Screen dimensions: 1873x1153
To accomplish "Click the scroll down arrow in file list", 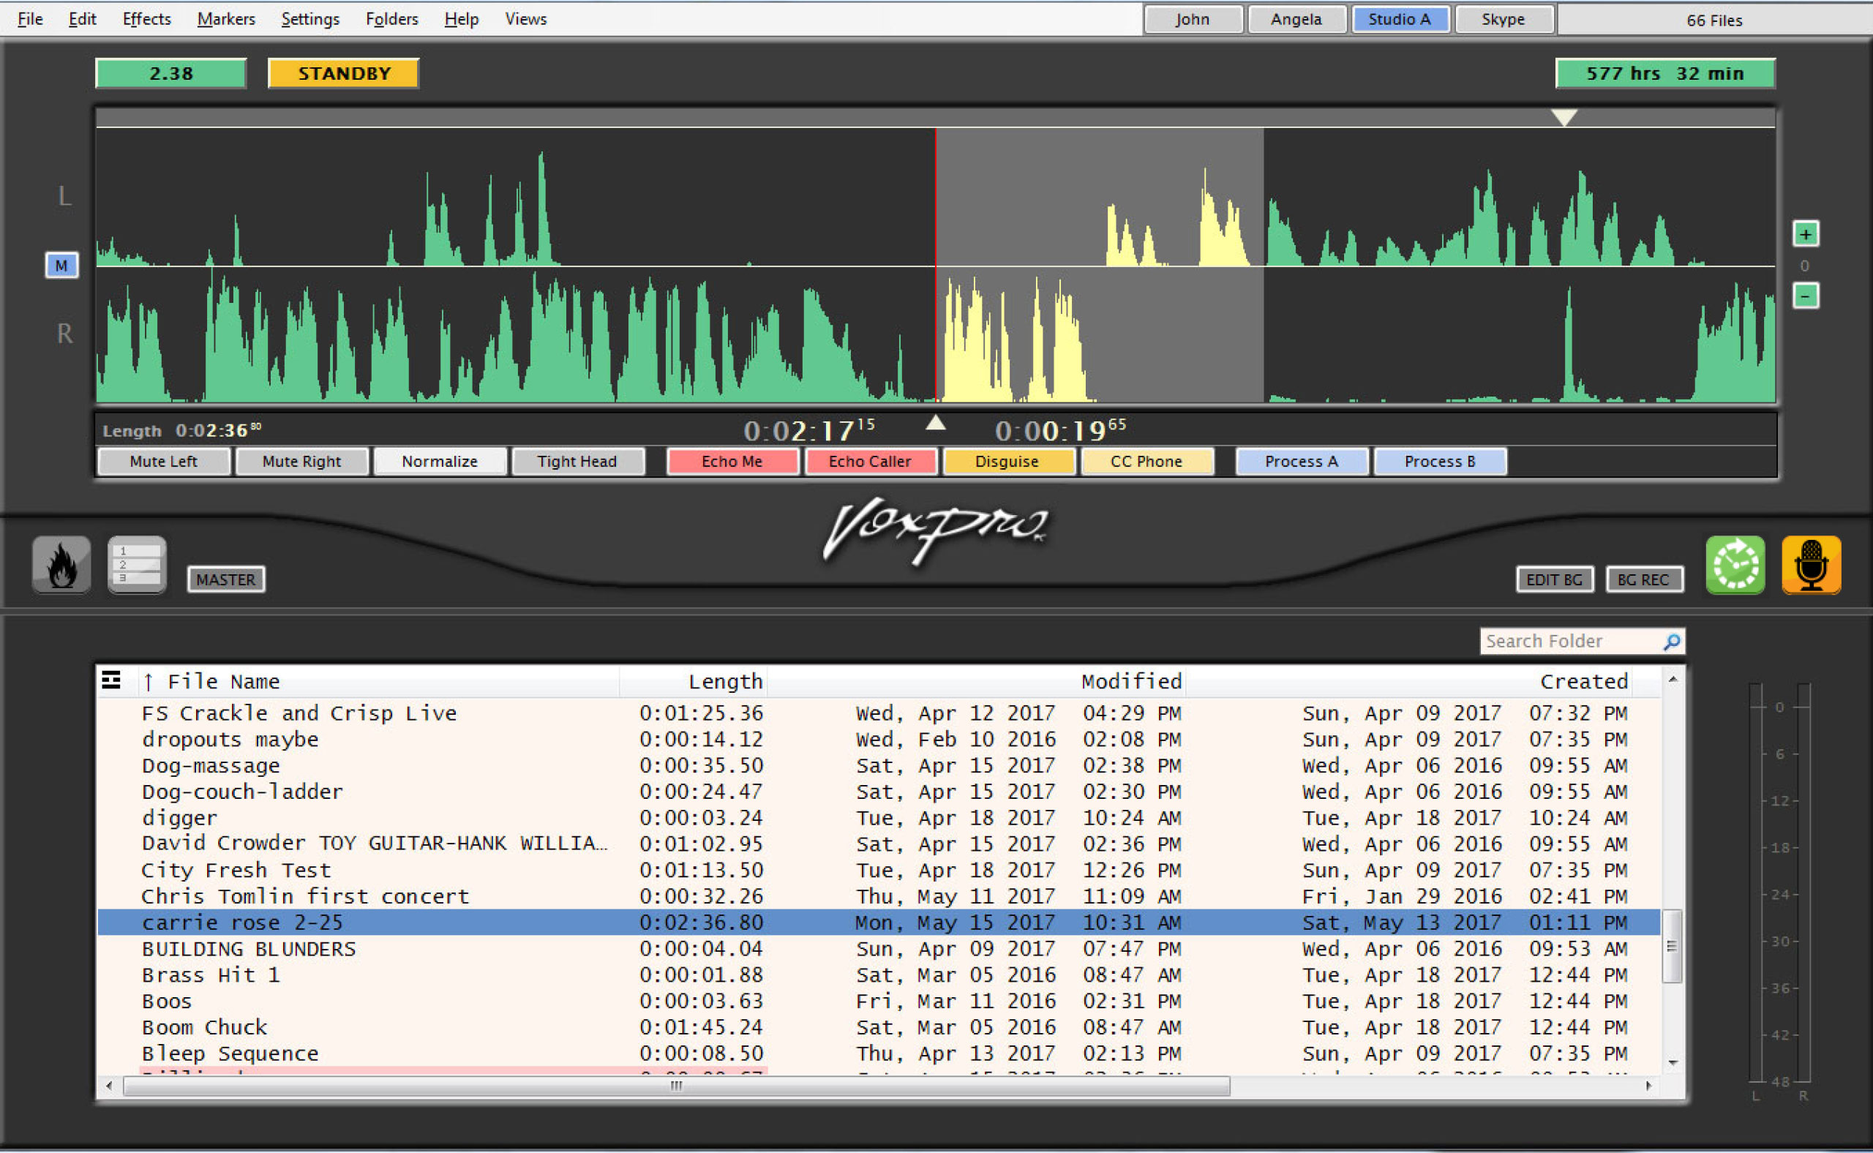I will point(1673,1063).
